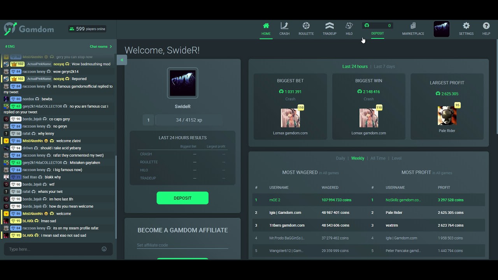Screen dimensions: 498x280
Task: Open the Marketplace icon
Action: pyautogui.click(x=413, y=26)
